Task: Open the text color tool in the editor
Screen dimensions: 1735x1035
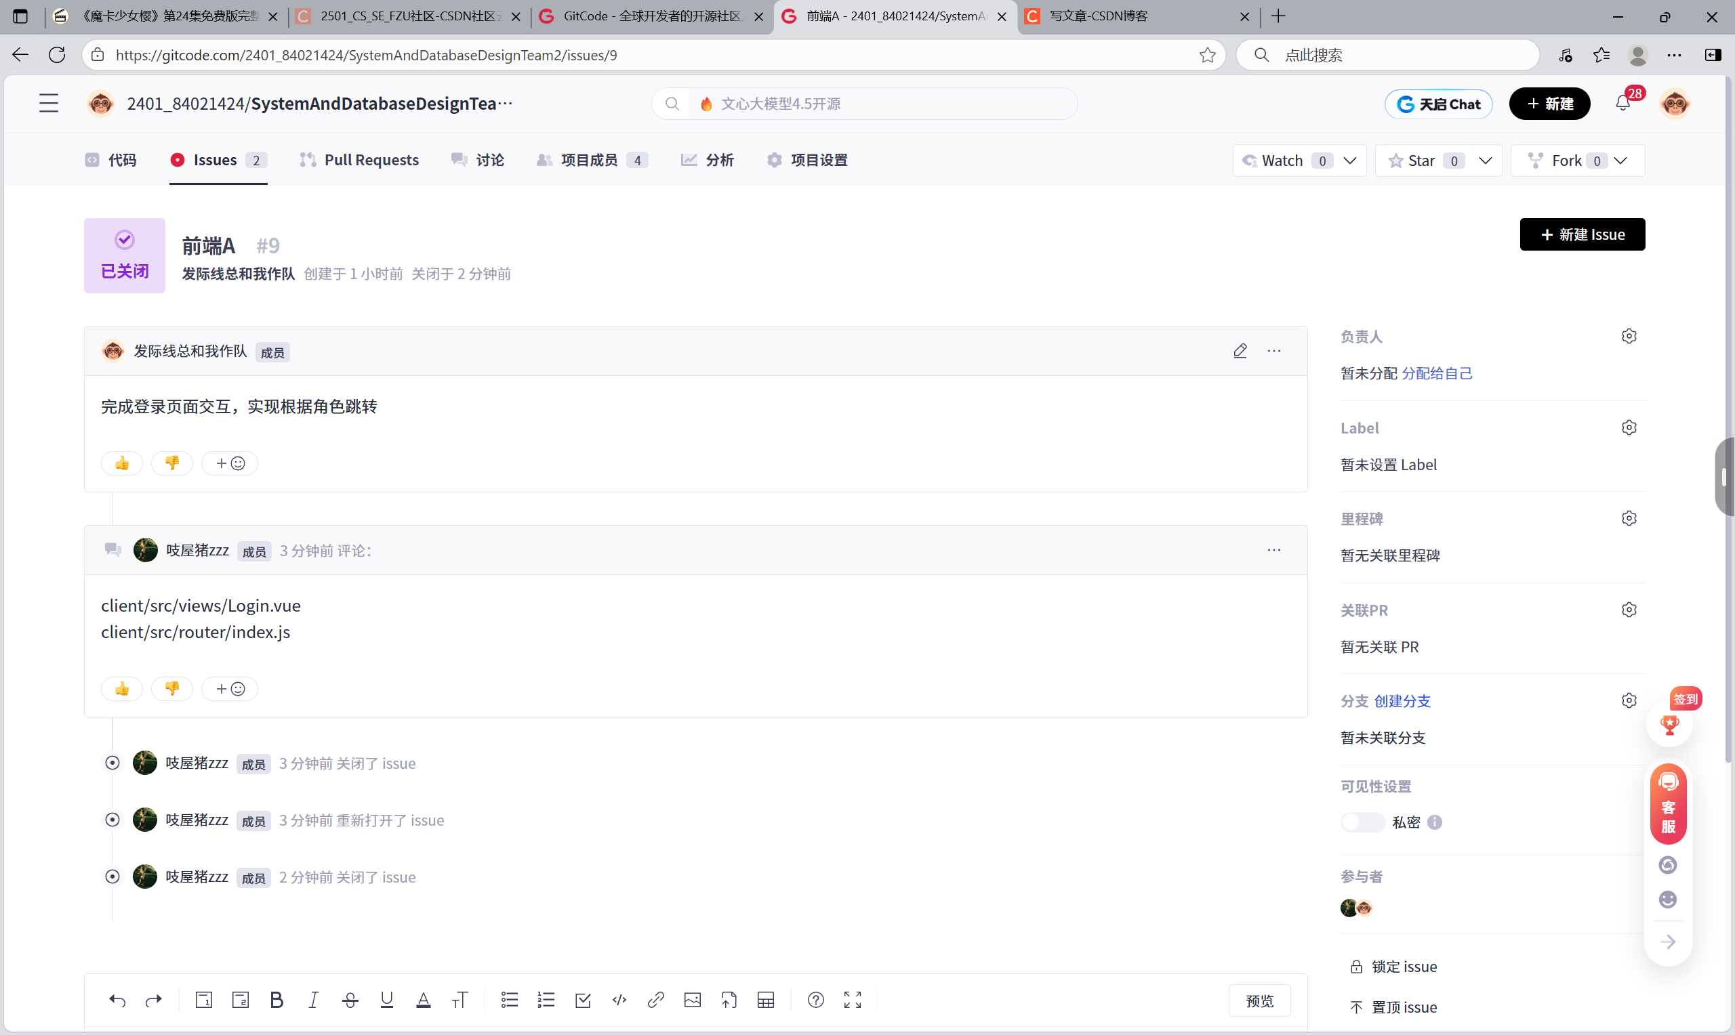Action: point(424,1000)
